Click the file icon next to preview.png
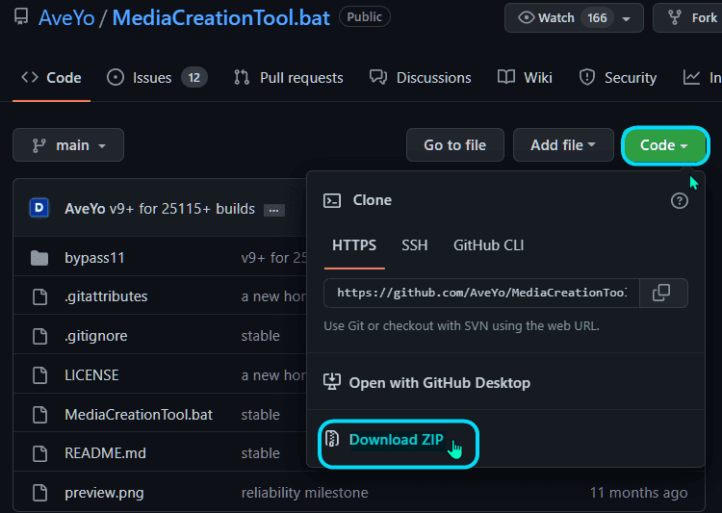This screenshot has height=513, width=722. 39,493
